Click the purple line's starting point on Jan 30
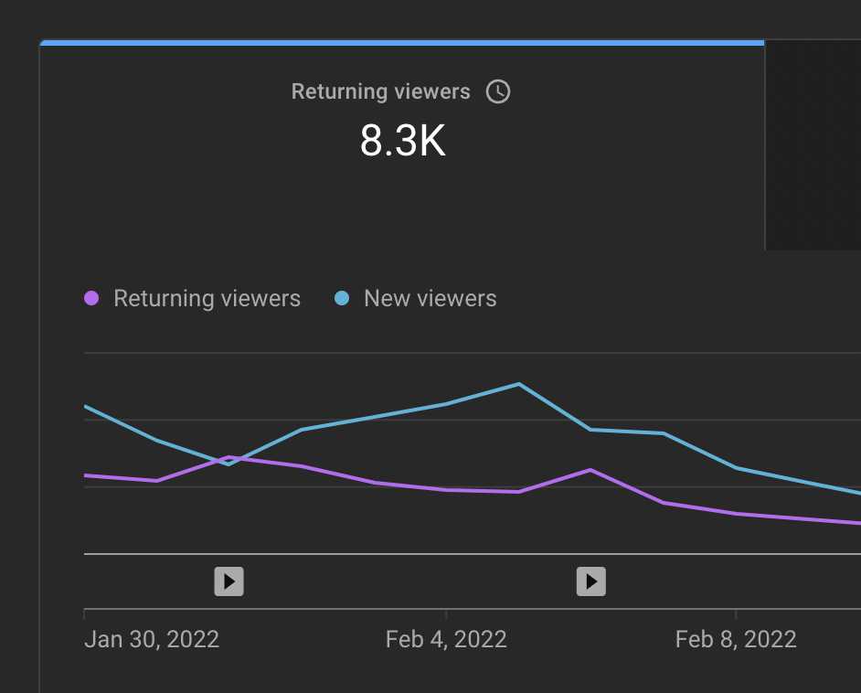861x693 pixels. click(x=85, y=475)
